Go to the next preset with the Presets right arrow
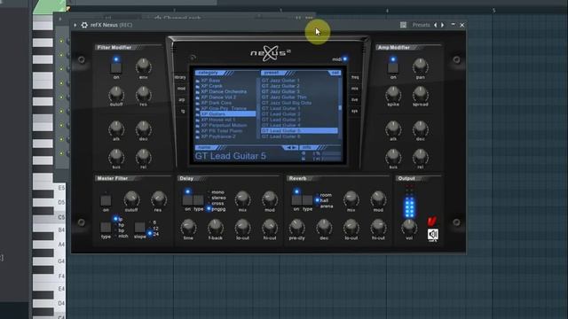 click(442, 25)
